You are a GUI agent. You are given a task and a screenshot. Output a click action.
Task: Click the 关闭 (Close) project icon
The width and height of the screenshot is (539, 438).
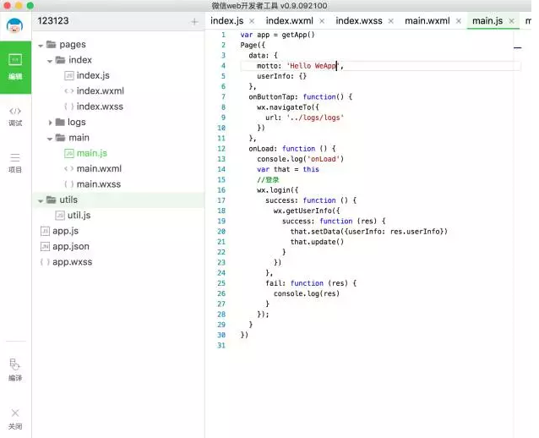point(15,417)
